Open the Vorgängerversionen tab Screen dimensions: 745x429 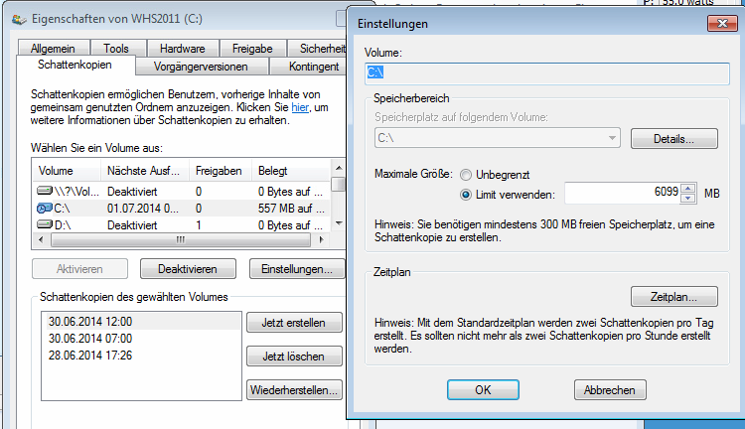pyautogui.click(x=201, y=67)
